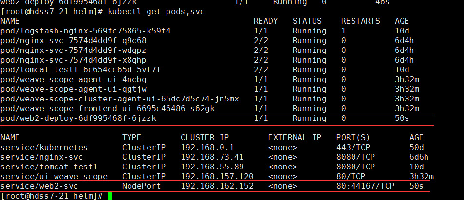Viewport: 464px width, 200px height.
Task: Click the 50d age of kubernetes service
Action: click(x=417, y=148)
